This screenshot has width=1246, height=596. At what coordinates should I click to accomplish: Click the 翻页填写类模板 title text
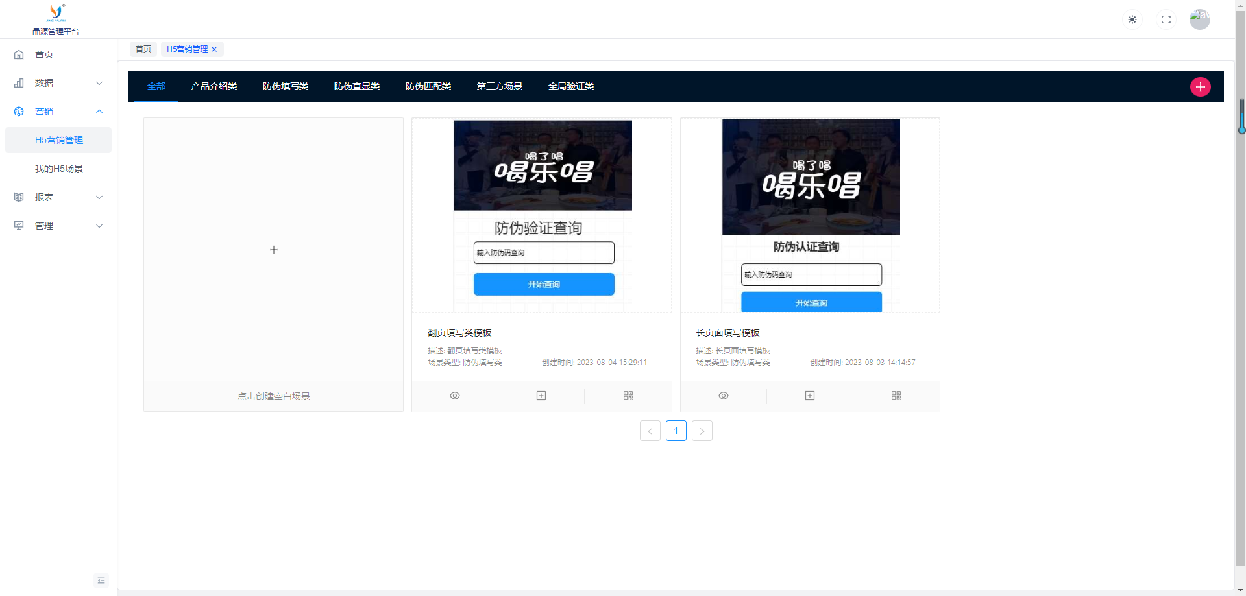[459, 333]
